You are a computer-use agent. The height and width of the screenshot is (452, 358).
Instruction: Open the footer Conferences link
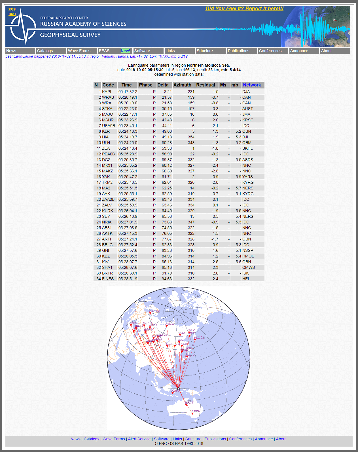pyautogui.click(x=240, y=439)
